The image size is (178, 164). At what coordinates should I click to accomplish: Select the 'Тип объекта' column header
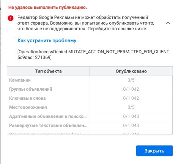[x=48, y=71]
